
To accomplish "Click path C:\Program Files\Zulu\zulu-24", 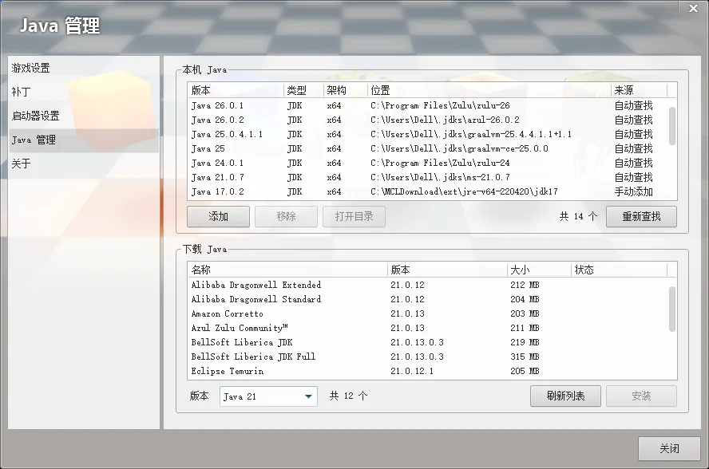I will tap(440, 163).
